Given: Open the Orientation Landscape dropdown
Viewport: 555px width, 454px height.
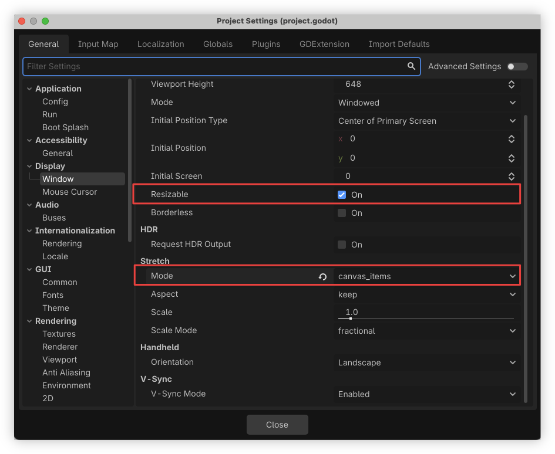Looking at the screenshot, I should point(426,362).
